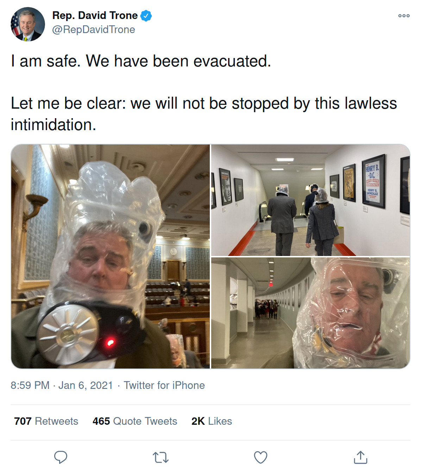Click the Rep. David Trone display name
The width and height of the screenshot is (421, 474).
(95, 15)
